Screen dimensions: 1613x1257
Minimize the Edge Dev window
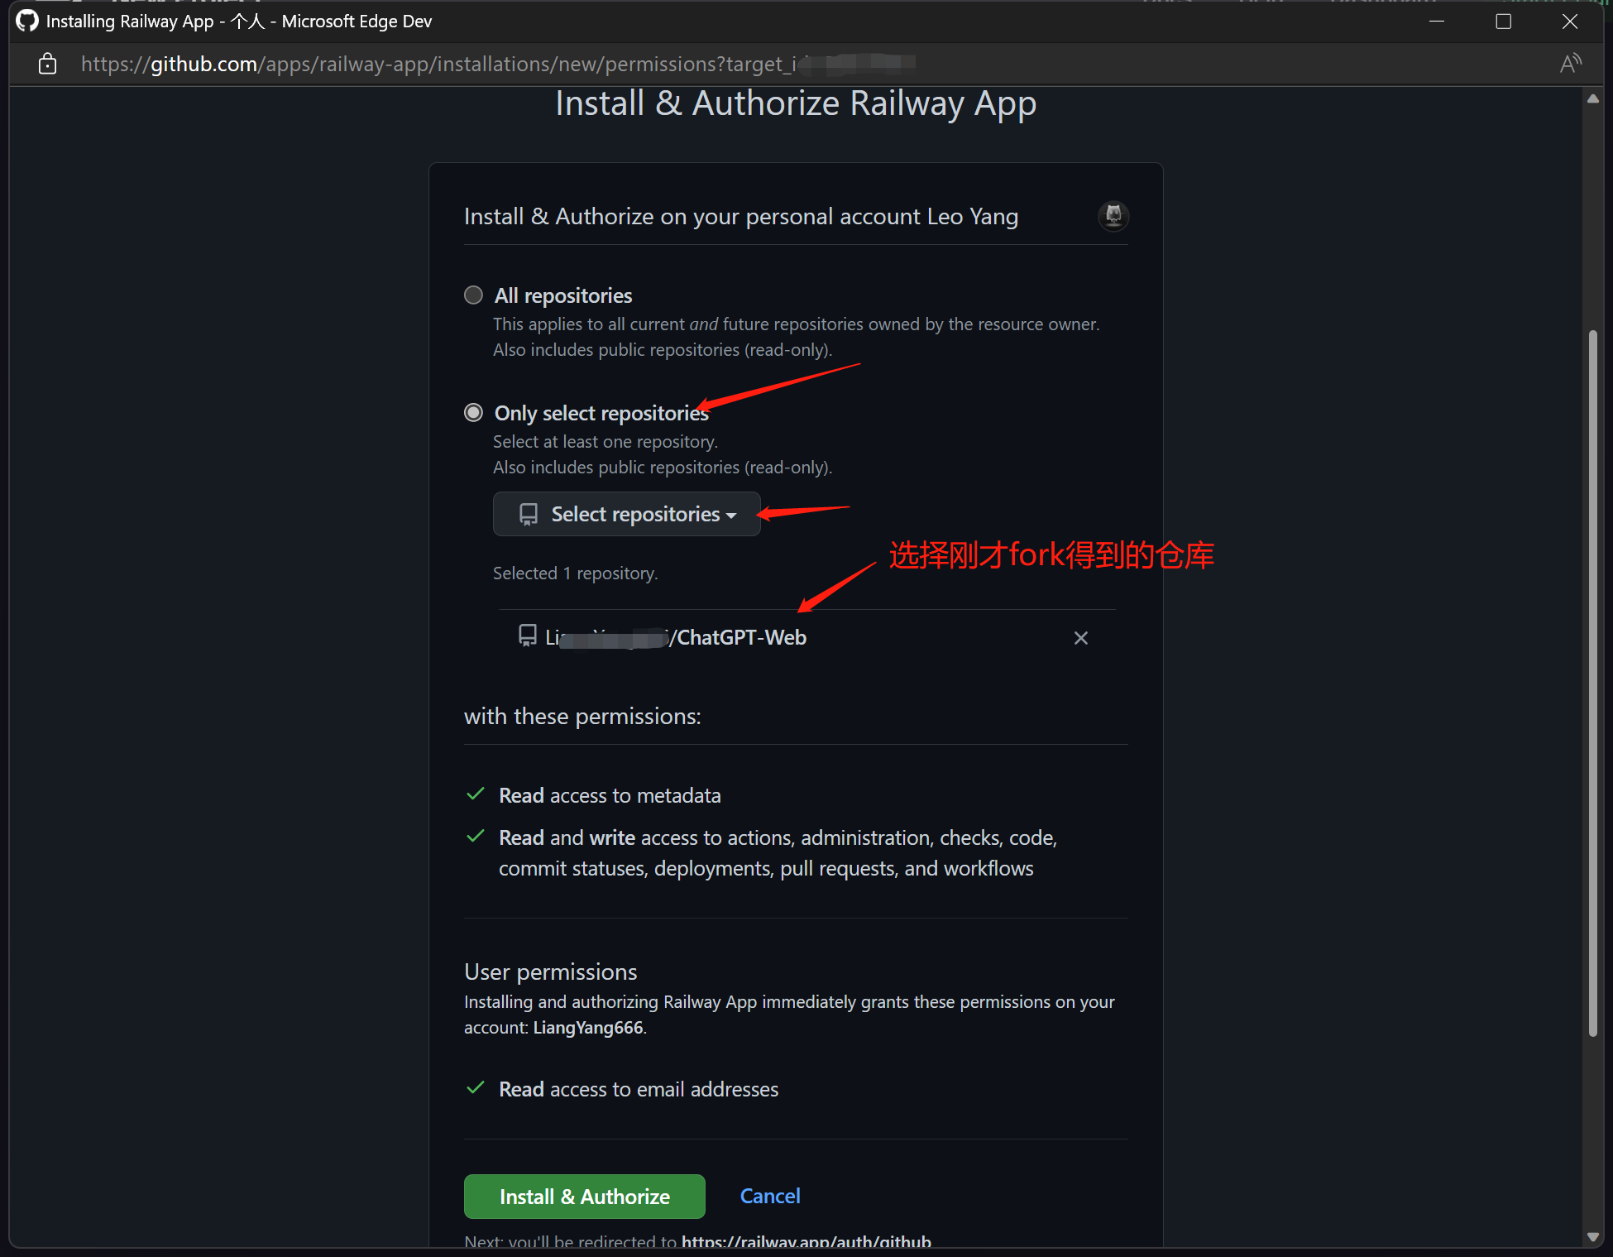point(1437,22)
